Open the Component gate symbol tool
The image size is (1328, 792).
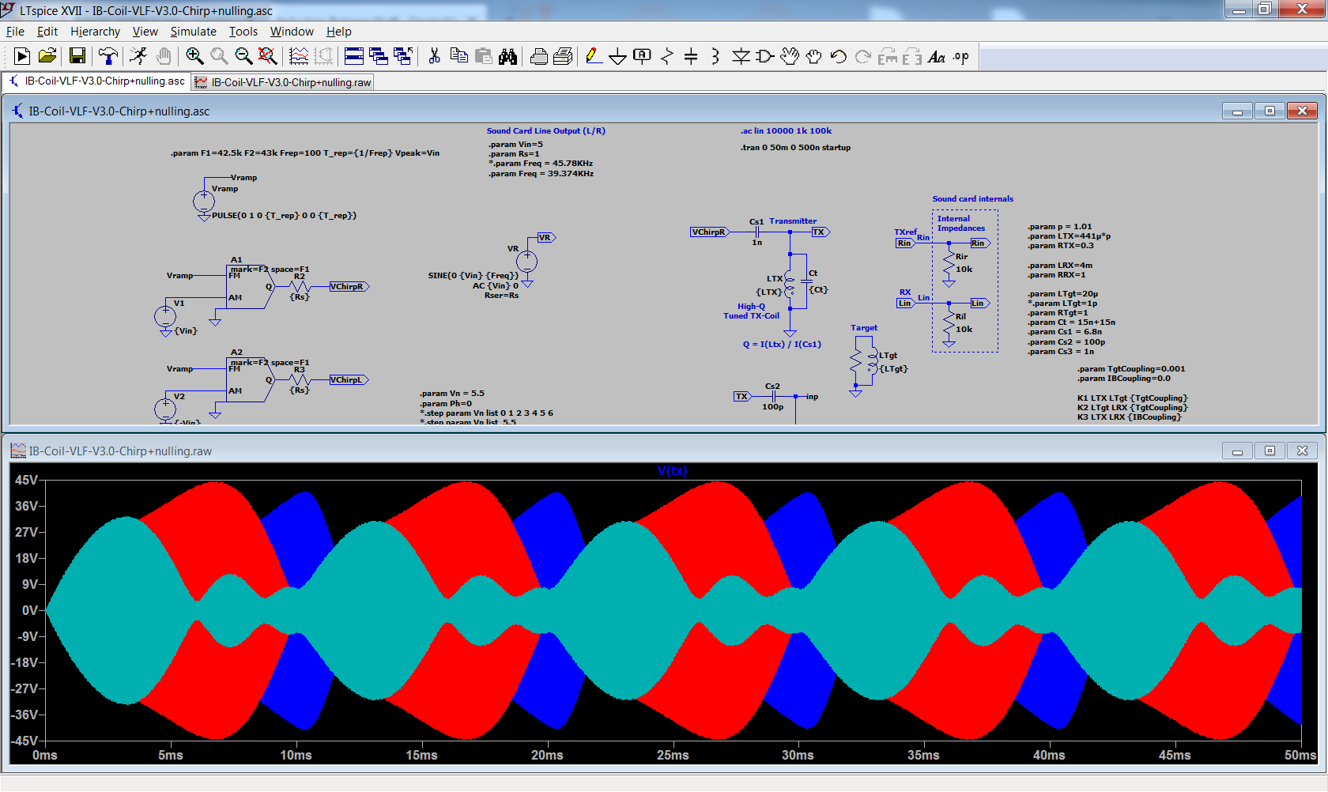point(764,56)
